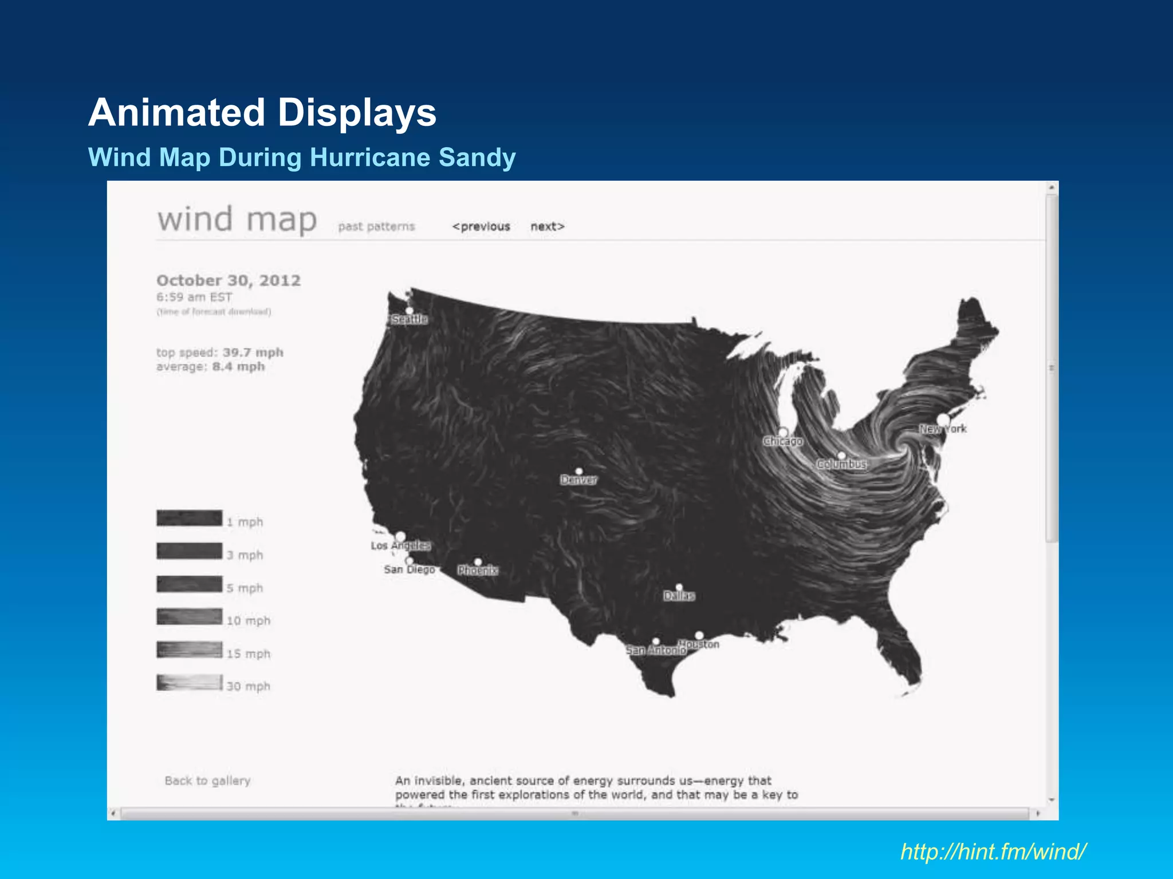Click the 10 mph legend swatch
Screen dimensions: 1173x879
[x=189, y=616]
